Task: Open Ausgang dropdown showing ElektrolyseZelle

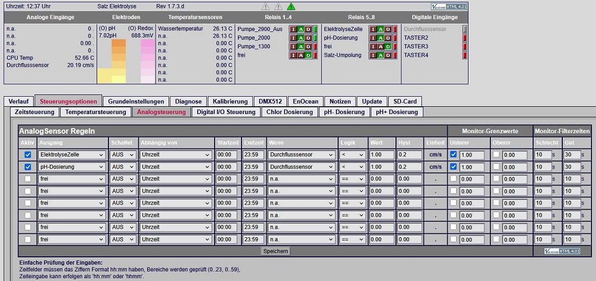Action: pos(71,155)
